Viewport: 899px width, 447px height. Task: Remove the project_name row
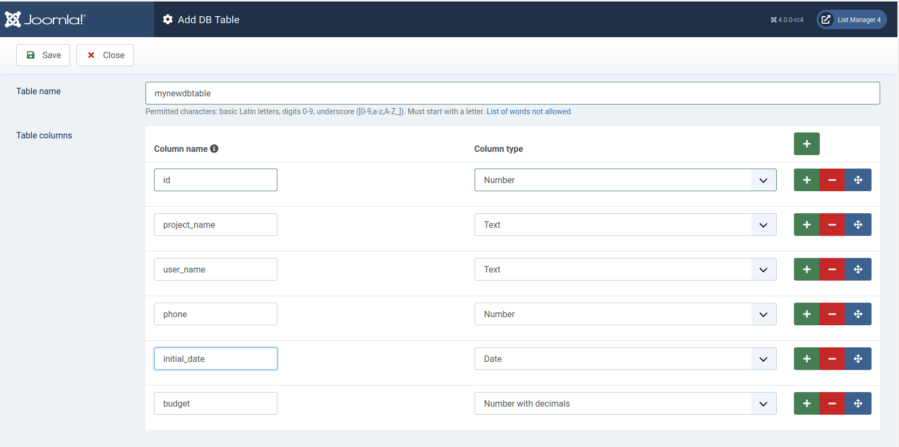(832, 225)
